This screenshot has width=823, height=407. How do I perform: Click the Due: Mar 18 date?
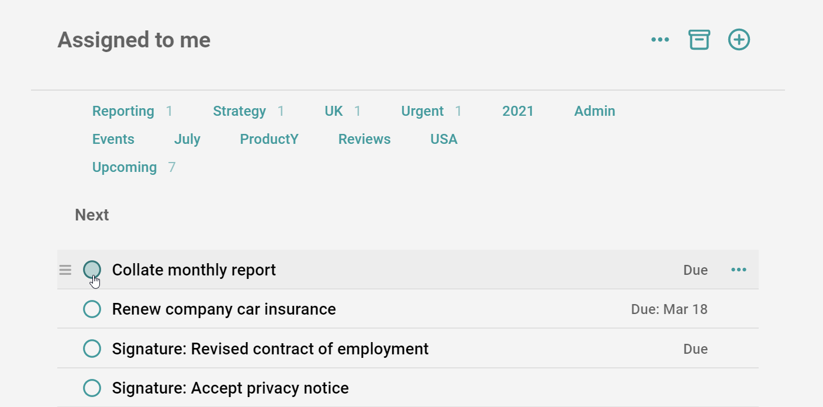pos(669,309)
